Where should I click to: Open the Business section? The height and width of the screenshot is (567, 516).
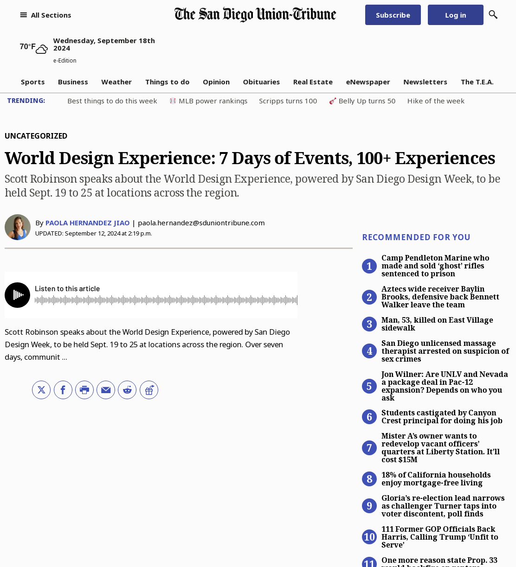(73, 82)
